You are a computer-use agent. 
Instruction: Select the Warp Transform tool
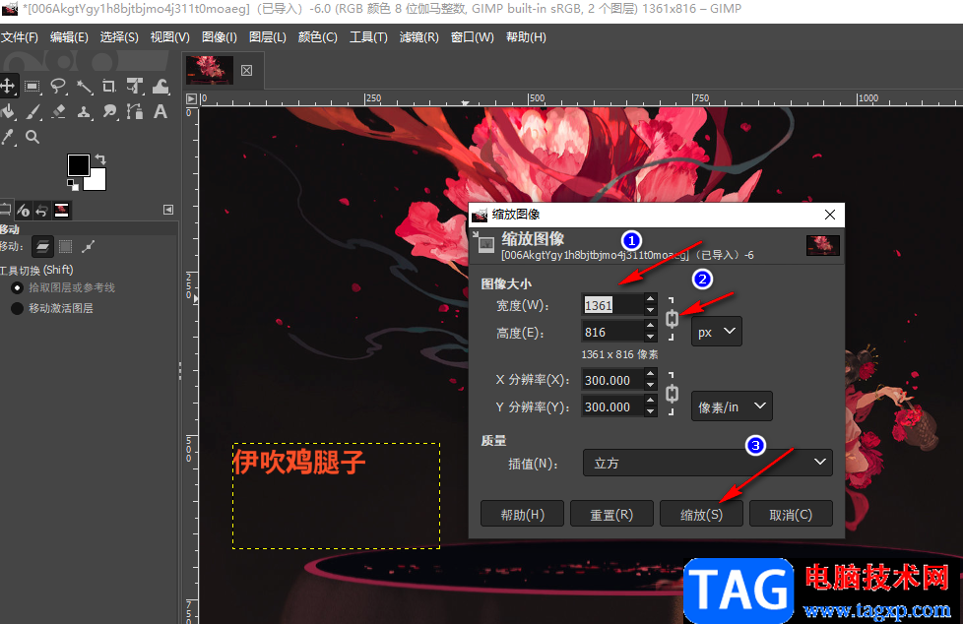(x=160, y=86)
